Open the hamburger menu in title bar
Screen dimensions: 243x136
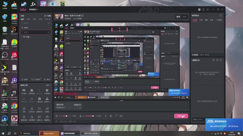pyautogui.click(x=207, y=9)
